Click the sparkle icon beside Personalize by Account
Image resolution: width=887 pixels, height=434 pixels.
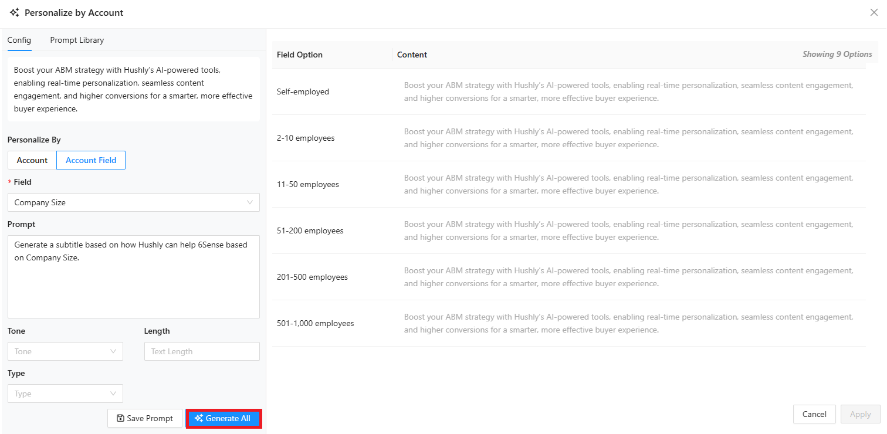pos(14,12)
